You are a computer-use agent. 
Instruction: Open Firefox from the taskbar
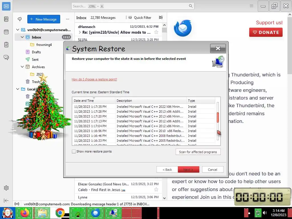(24, 213)
